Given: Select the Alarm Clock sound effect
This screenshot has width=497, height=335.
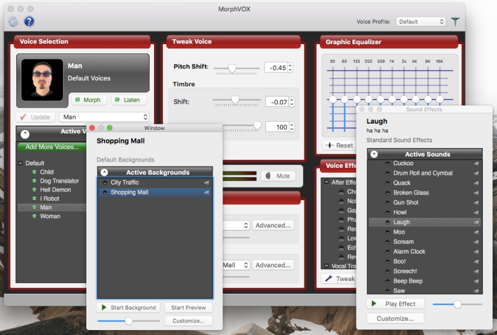Looking at the screenshot, I should pos(409,252).
